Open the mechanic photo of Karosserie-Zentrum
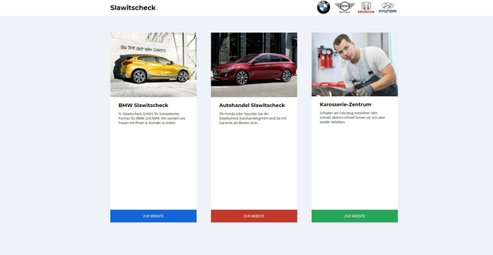Screen dimensions: 493x255 (x=355, y=64)
